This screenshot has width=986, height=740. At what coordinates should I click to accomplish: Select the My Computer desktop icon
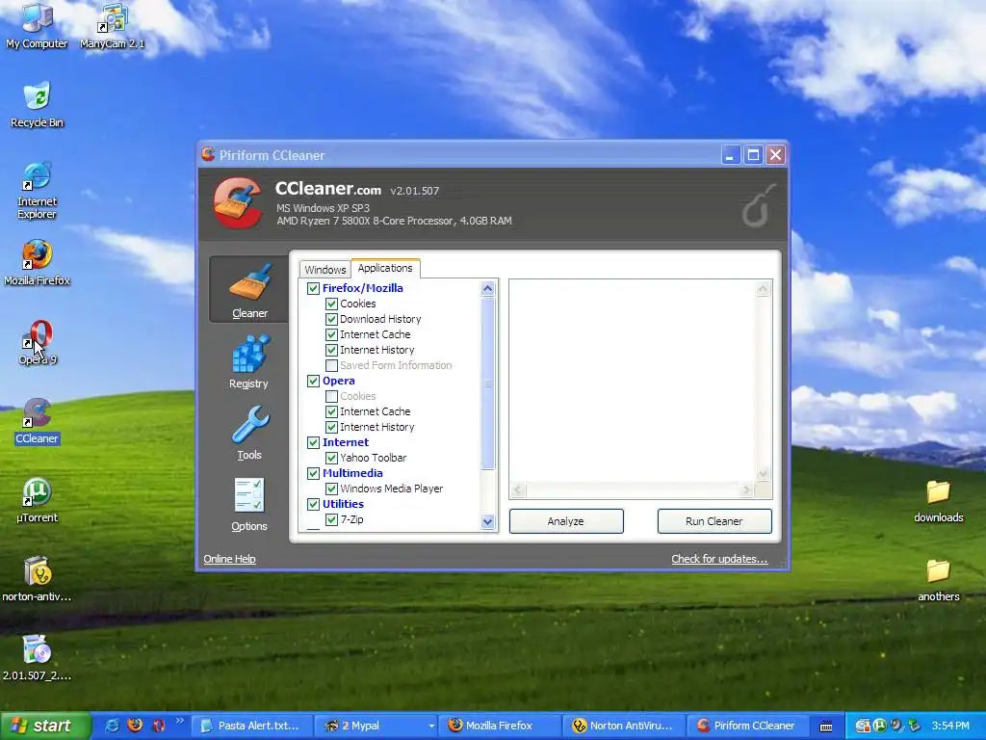(37, 26)
